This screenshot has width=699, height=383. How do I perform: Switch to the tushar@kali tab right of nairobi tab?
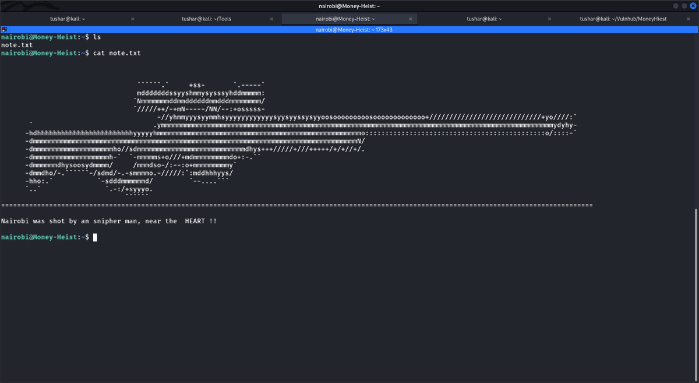[x=484, y=19]
